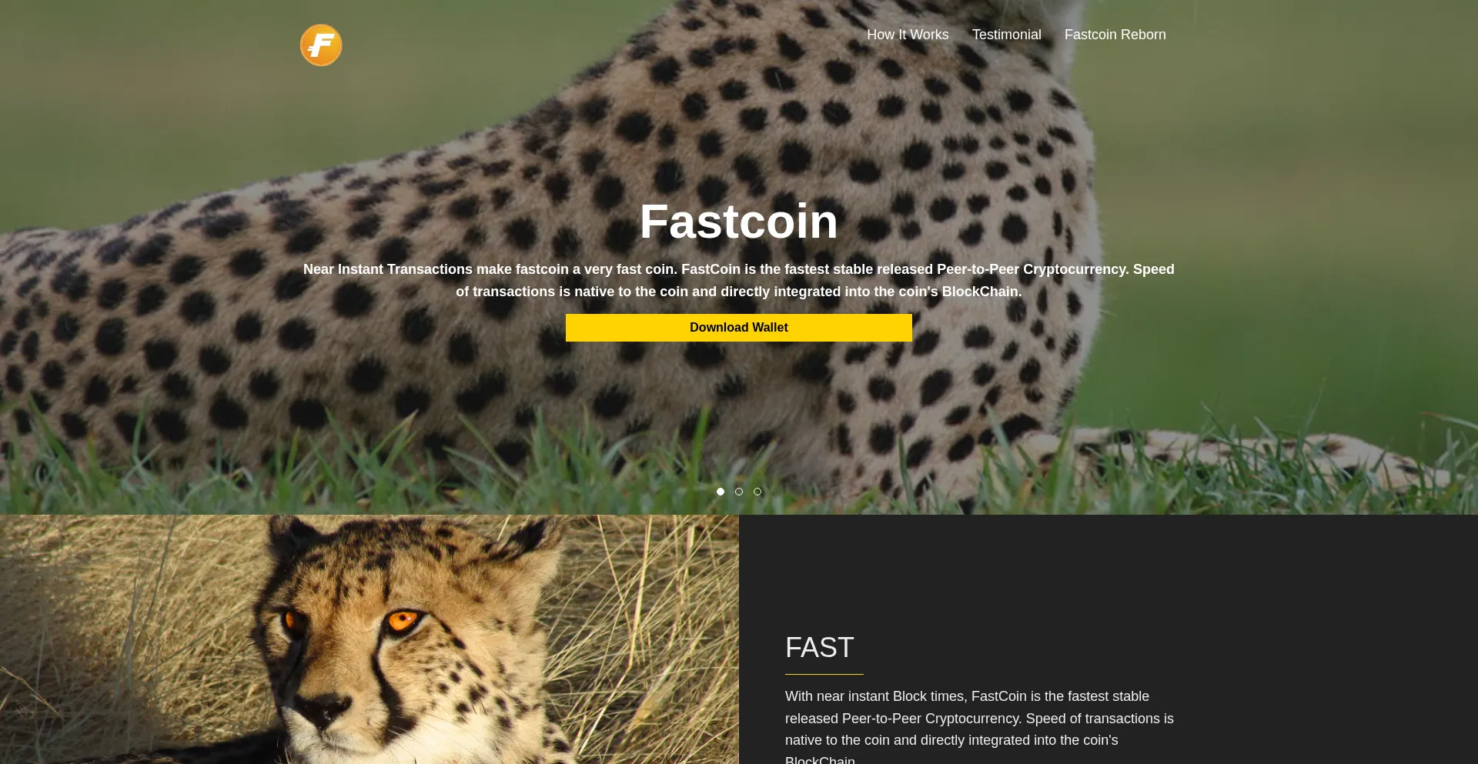Viewport: 1478px width, 764px height.
Task: Click the yellow underline beneath FAST
Action: tap(824, 675)
